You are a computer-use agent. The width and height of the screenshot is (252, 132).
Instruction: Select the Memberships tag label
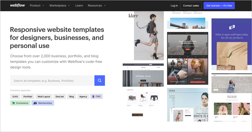point(45,103)
